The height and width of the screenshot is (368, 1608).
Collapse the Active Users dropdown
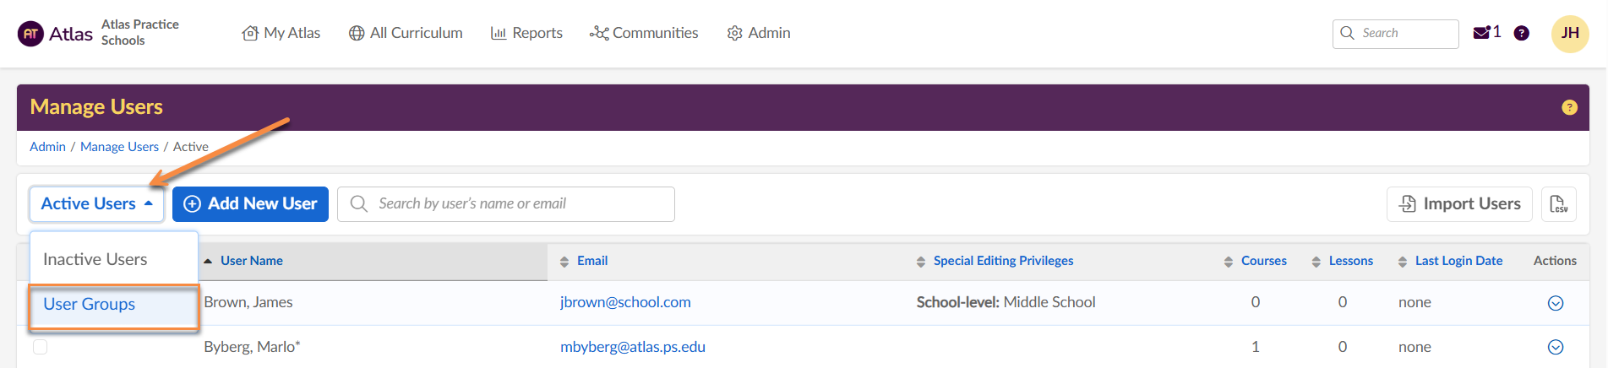(96, 204)
